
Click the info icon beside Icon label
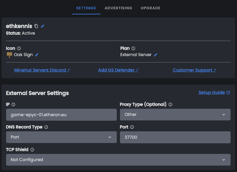tap(19, 48)
